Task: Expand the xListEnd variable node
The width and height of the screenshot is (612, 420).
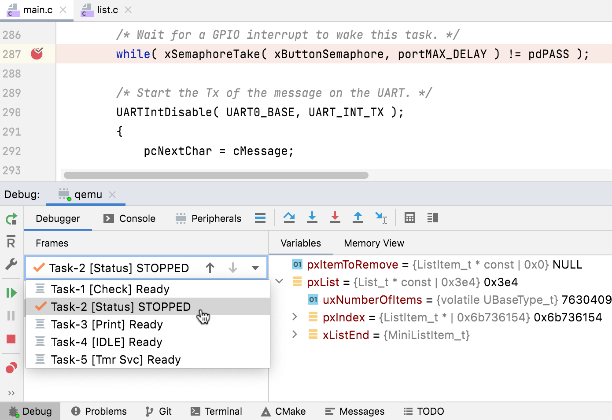Action: [x=295, y=335]
